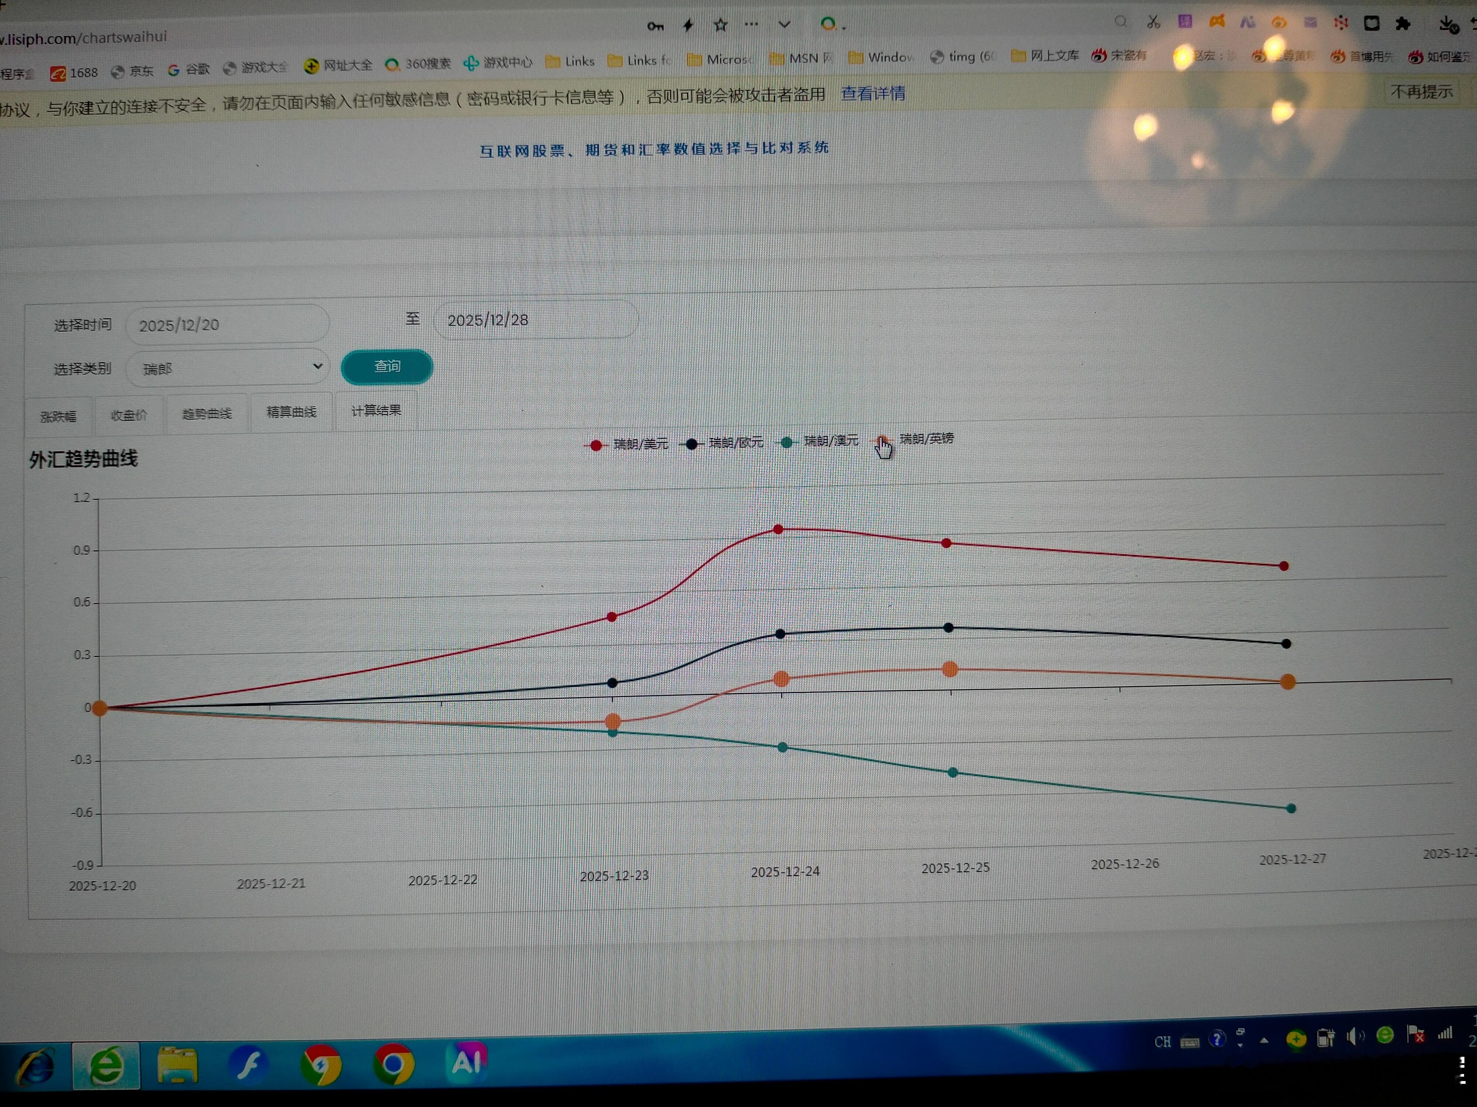Open the scissors screenshot tool
Screen dimensions: 1477x1107
pyautogui.click(x=1153, y=22)
